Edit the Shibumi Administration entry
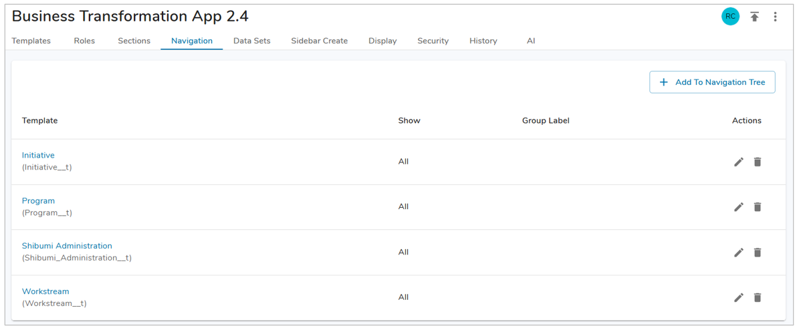 pyautogui.click(x=738, y=253)
